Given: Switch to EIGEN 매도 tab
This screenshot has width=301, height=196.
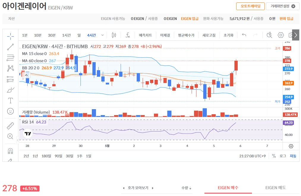Looking at the screenshot, I should 276,188.
